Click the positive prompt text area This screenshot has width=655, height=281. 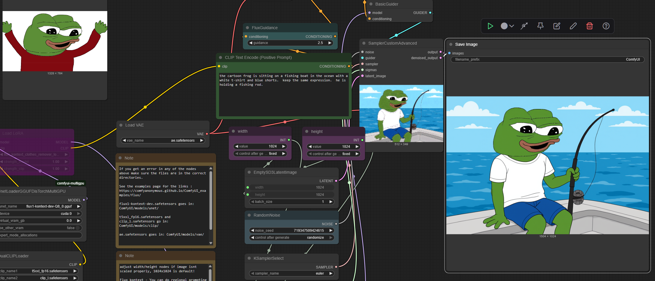point(284,94)
